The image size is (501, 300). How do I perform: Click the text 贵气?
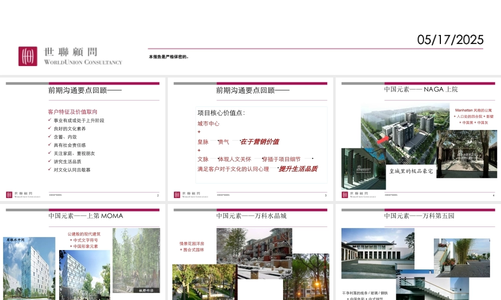click(x=223, y=142)
